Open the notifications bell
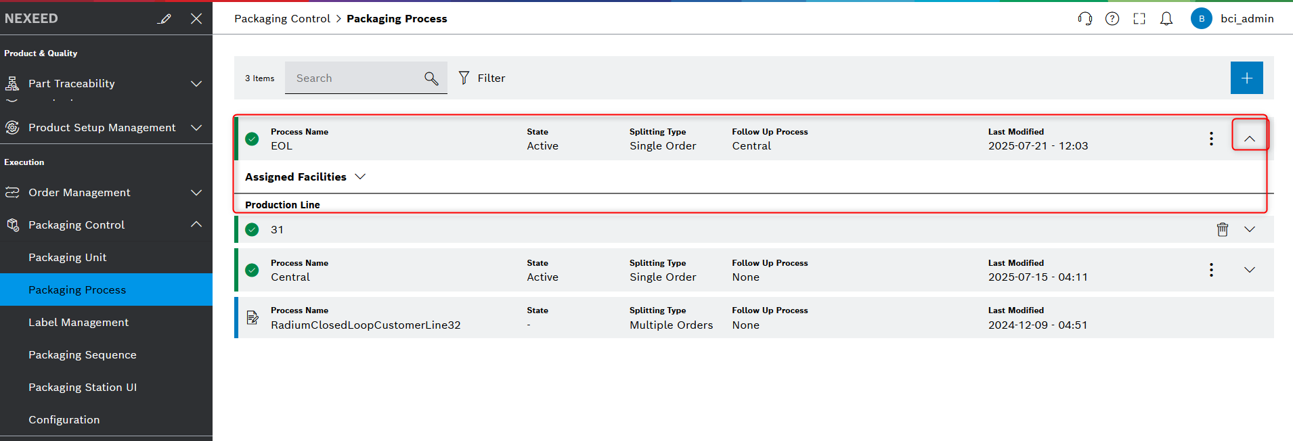 click(1166, 19)
